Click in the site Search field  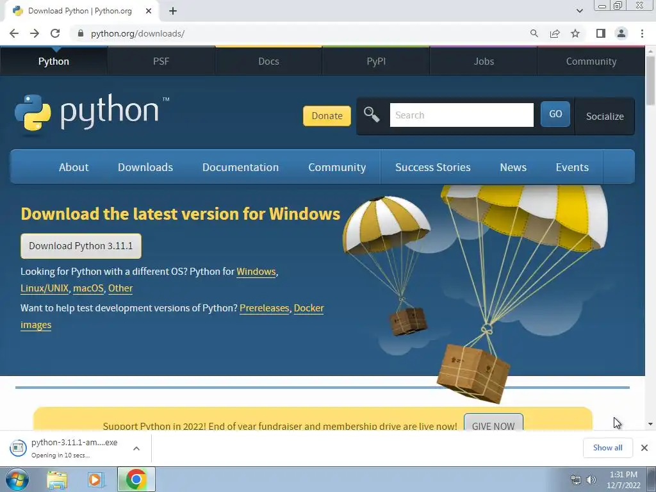pyautogui.click(x=461, y=115)
